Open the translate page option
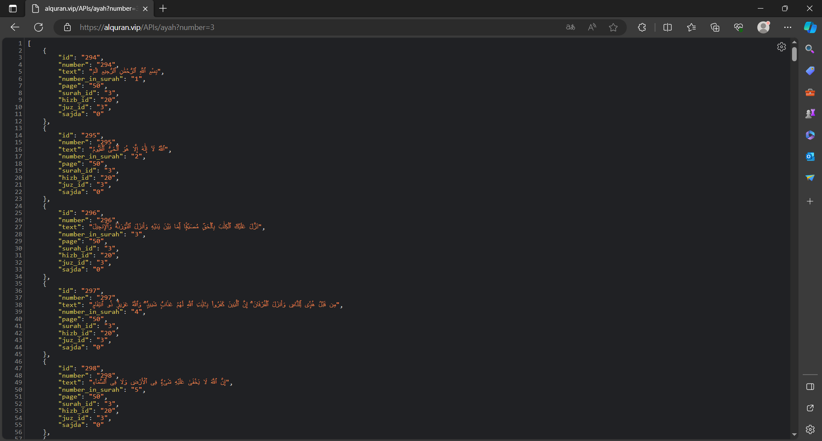 tap(570, 27)
